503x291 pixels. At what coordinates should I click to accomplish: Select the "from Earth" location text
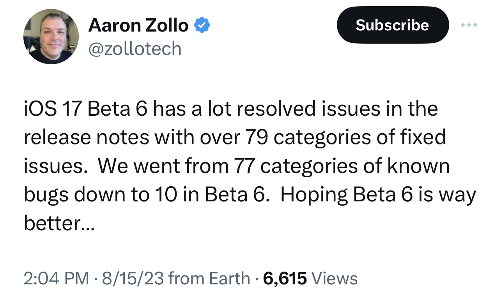click(209, 278)
